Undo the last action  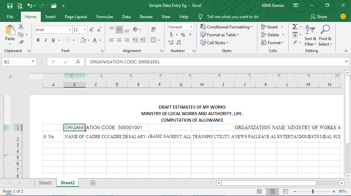(30, 5)
